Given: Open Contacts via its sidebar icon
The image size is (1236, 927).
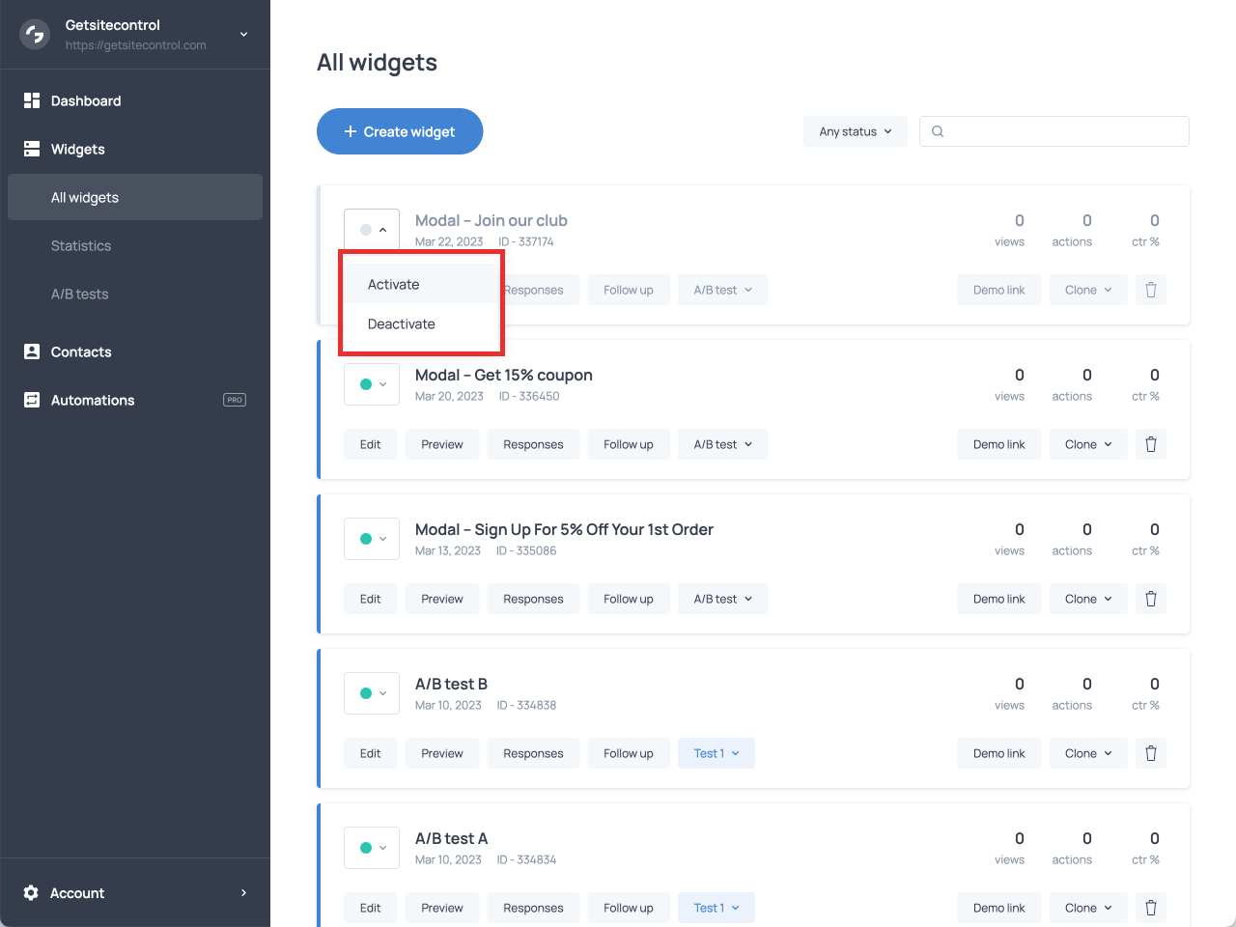Looking at the screenshot, I should pos(32,351).
